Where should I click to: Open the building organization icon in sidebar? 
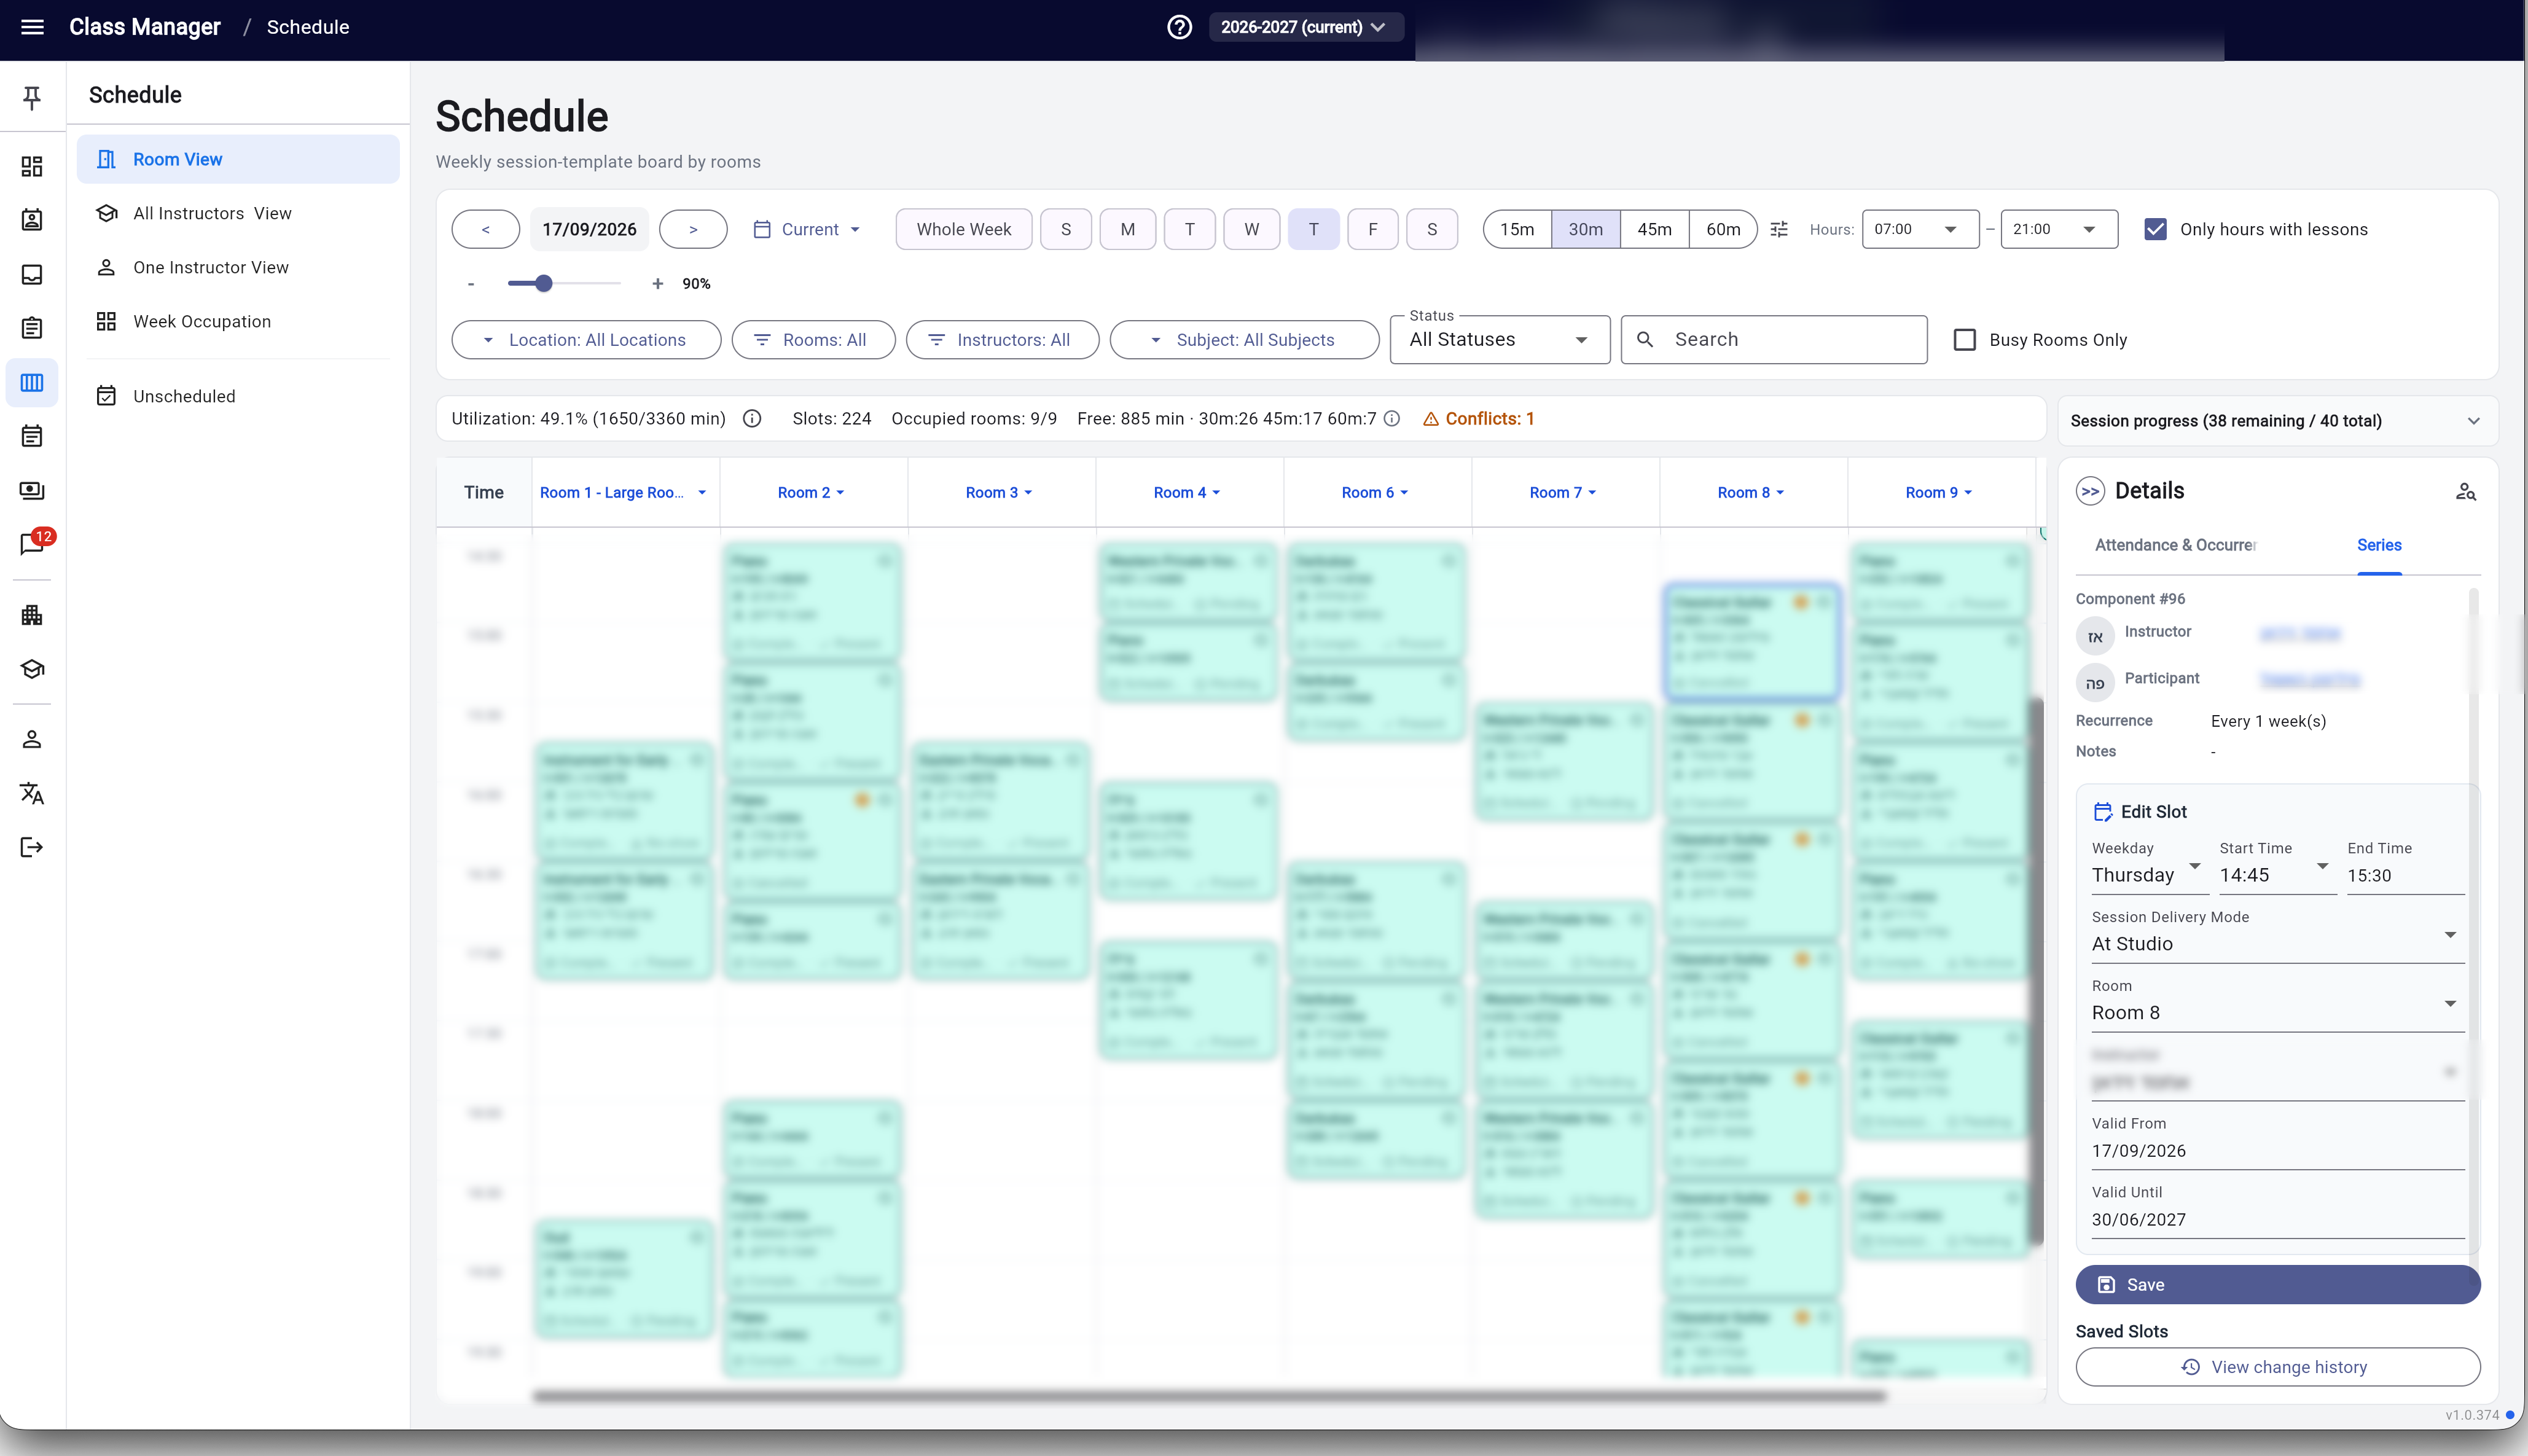[x=32, y=615]
